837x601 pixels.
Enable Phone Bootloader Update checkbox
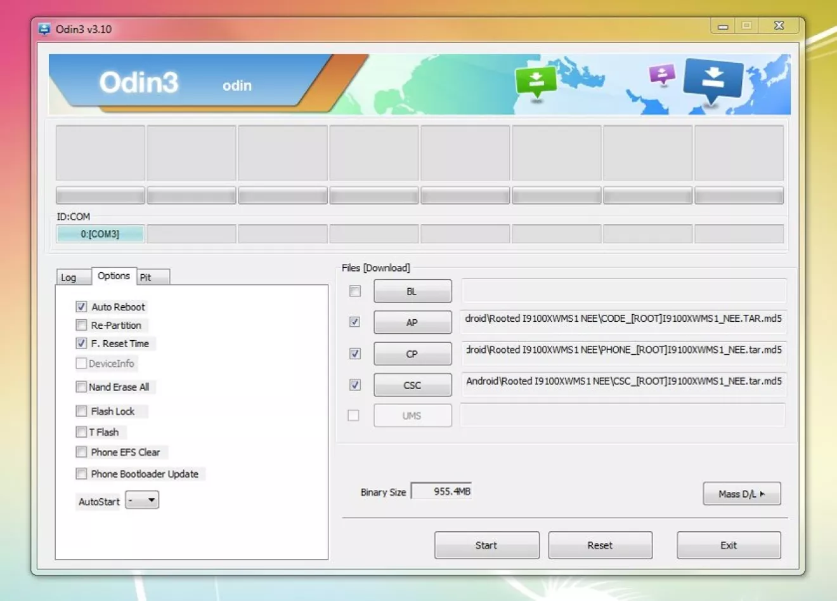[x=81, y=473]
